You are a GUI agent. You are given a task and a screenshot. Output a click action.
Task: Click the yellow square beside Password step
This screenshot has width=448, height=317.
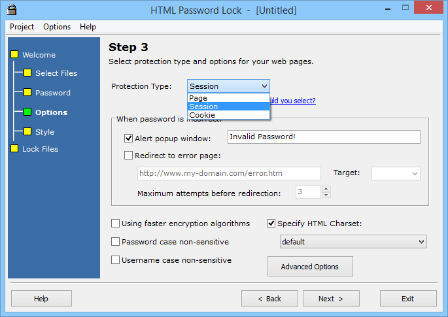pyautogui.click(x=27, y=92)
